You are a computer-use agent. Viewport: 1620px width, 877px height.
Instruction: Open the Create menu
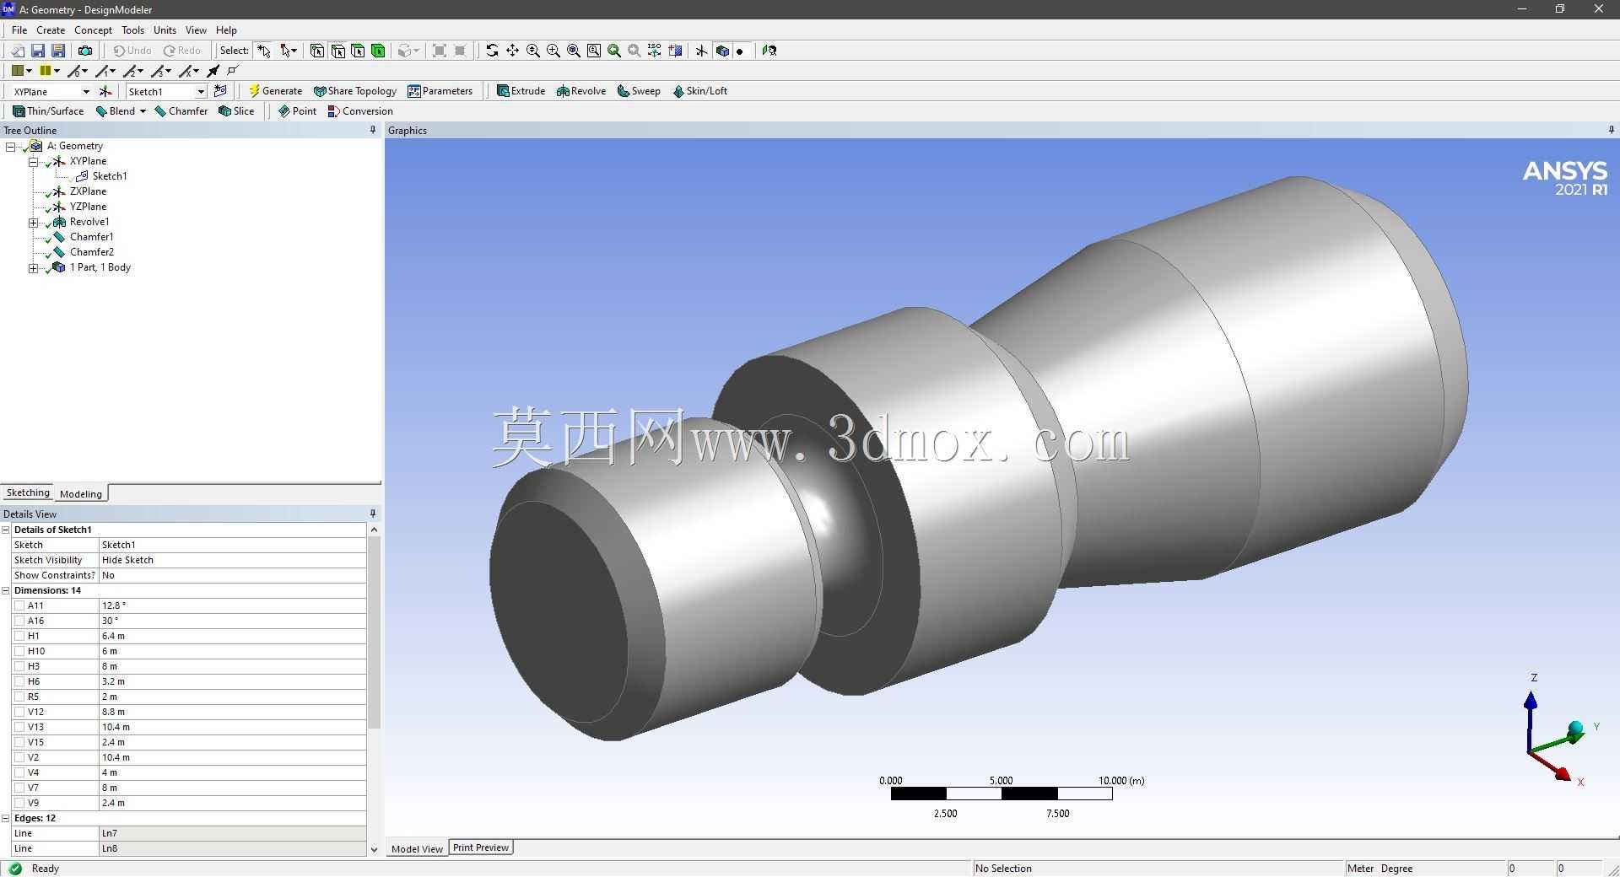(51, 30)
